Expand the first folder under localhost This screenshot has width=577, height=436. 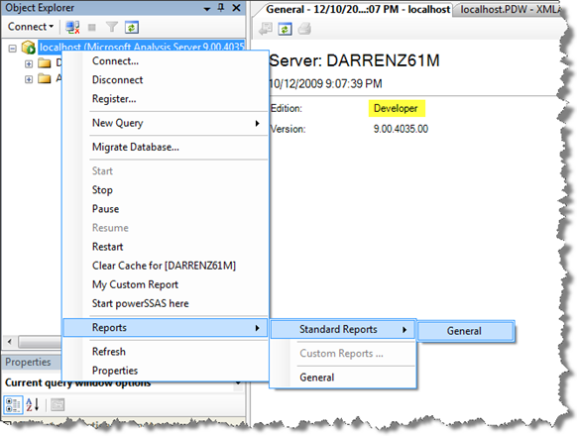[x=29, y=64]
